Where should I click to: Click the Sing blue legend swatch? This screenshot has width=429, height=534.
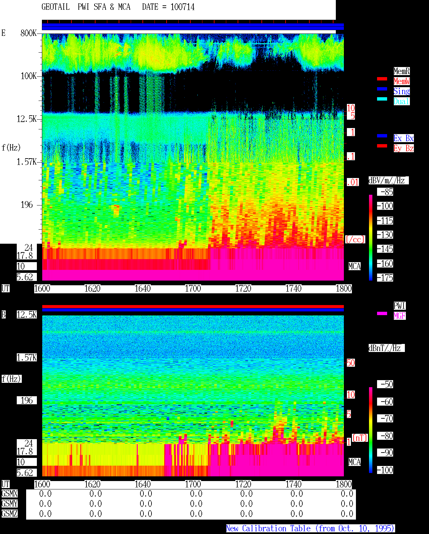pyautogui.click(x=382, y=89)
